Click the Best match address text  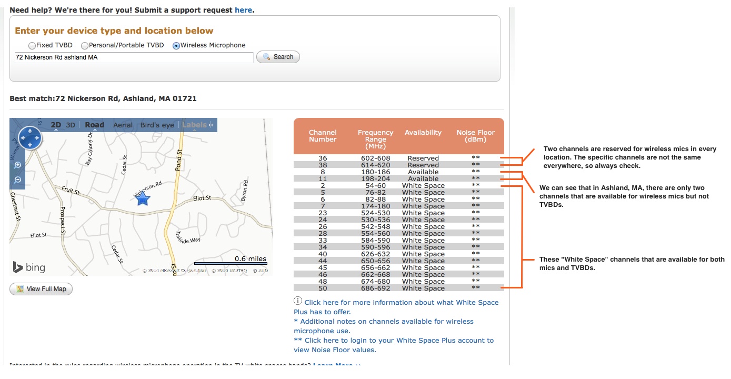coord(103,98)
